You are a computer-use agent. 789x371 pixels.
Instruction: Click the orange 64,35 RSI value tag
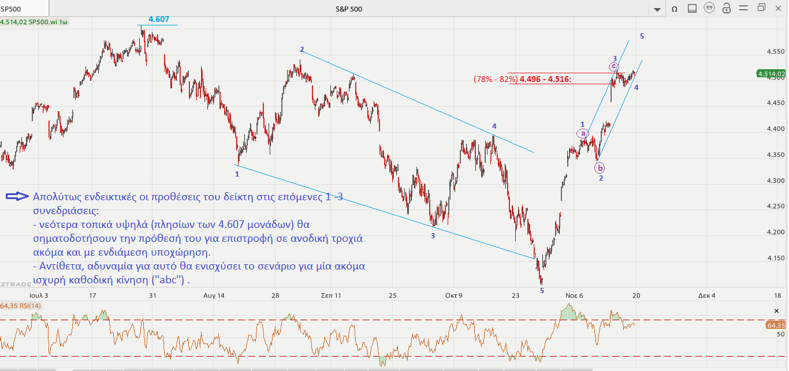point(775,325)
